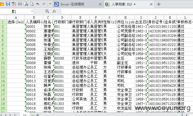193x116 pixels.
Task: Click header cell 审核标志
Action: click(185, 22)
